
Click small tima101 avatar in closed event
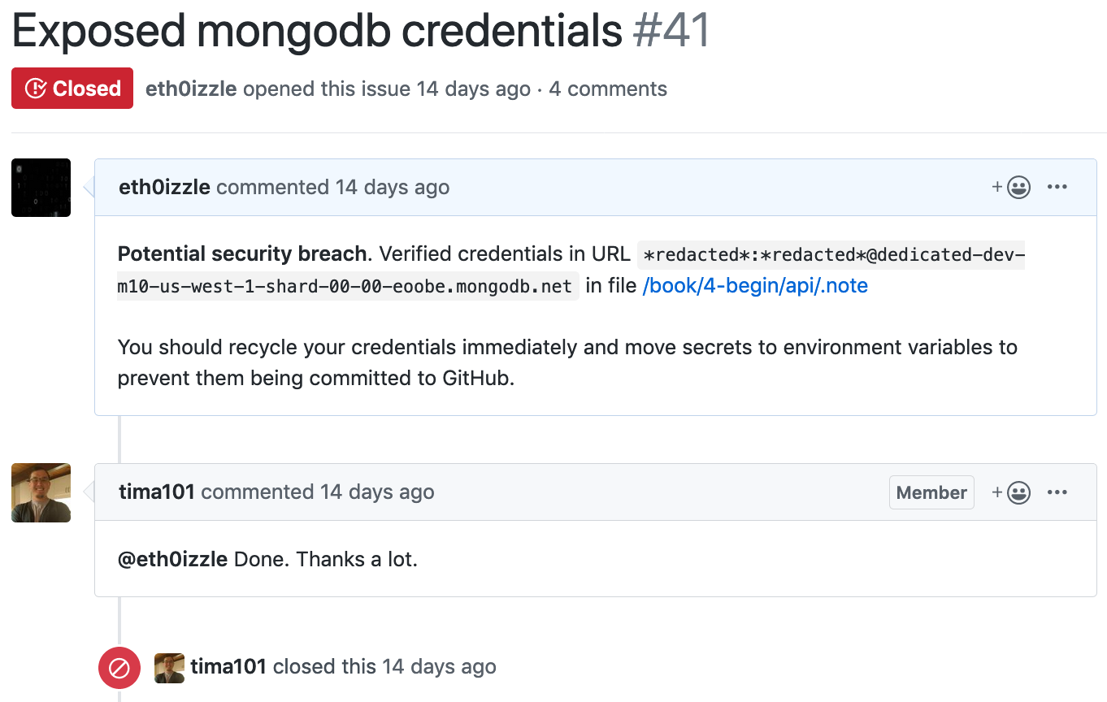tap(169, 667)
